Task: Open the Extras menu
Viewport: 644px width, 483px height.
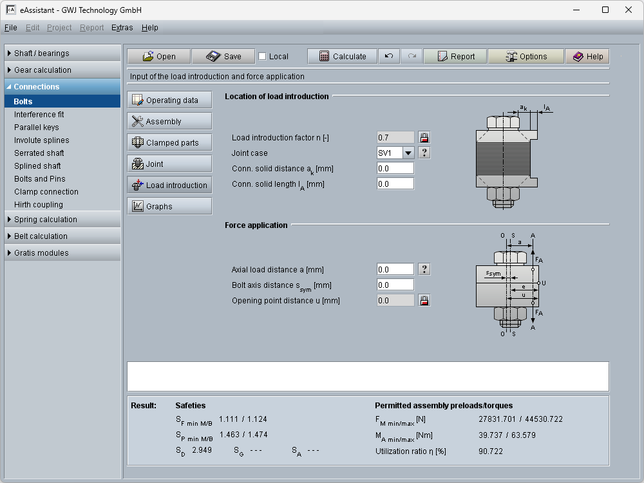Action: [122, 28]
